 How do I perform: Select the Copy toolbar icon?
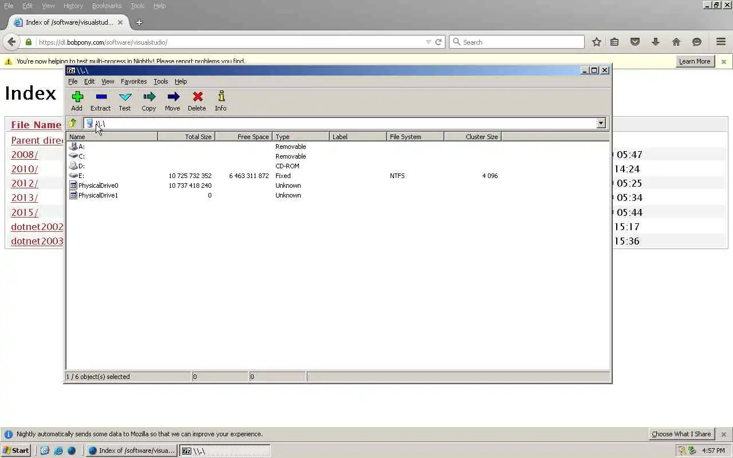(149, 101)
